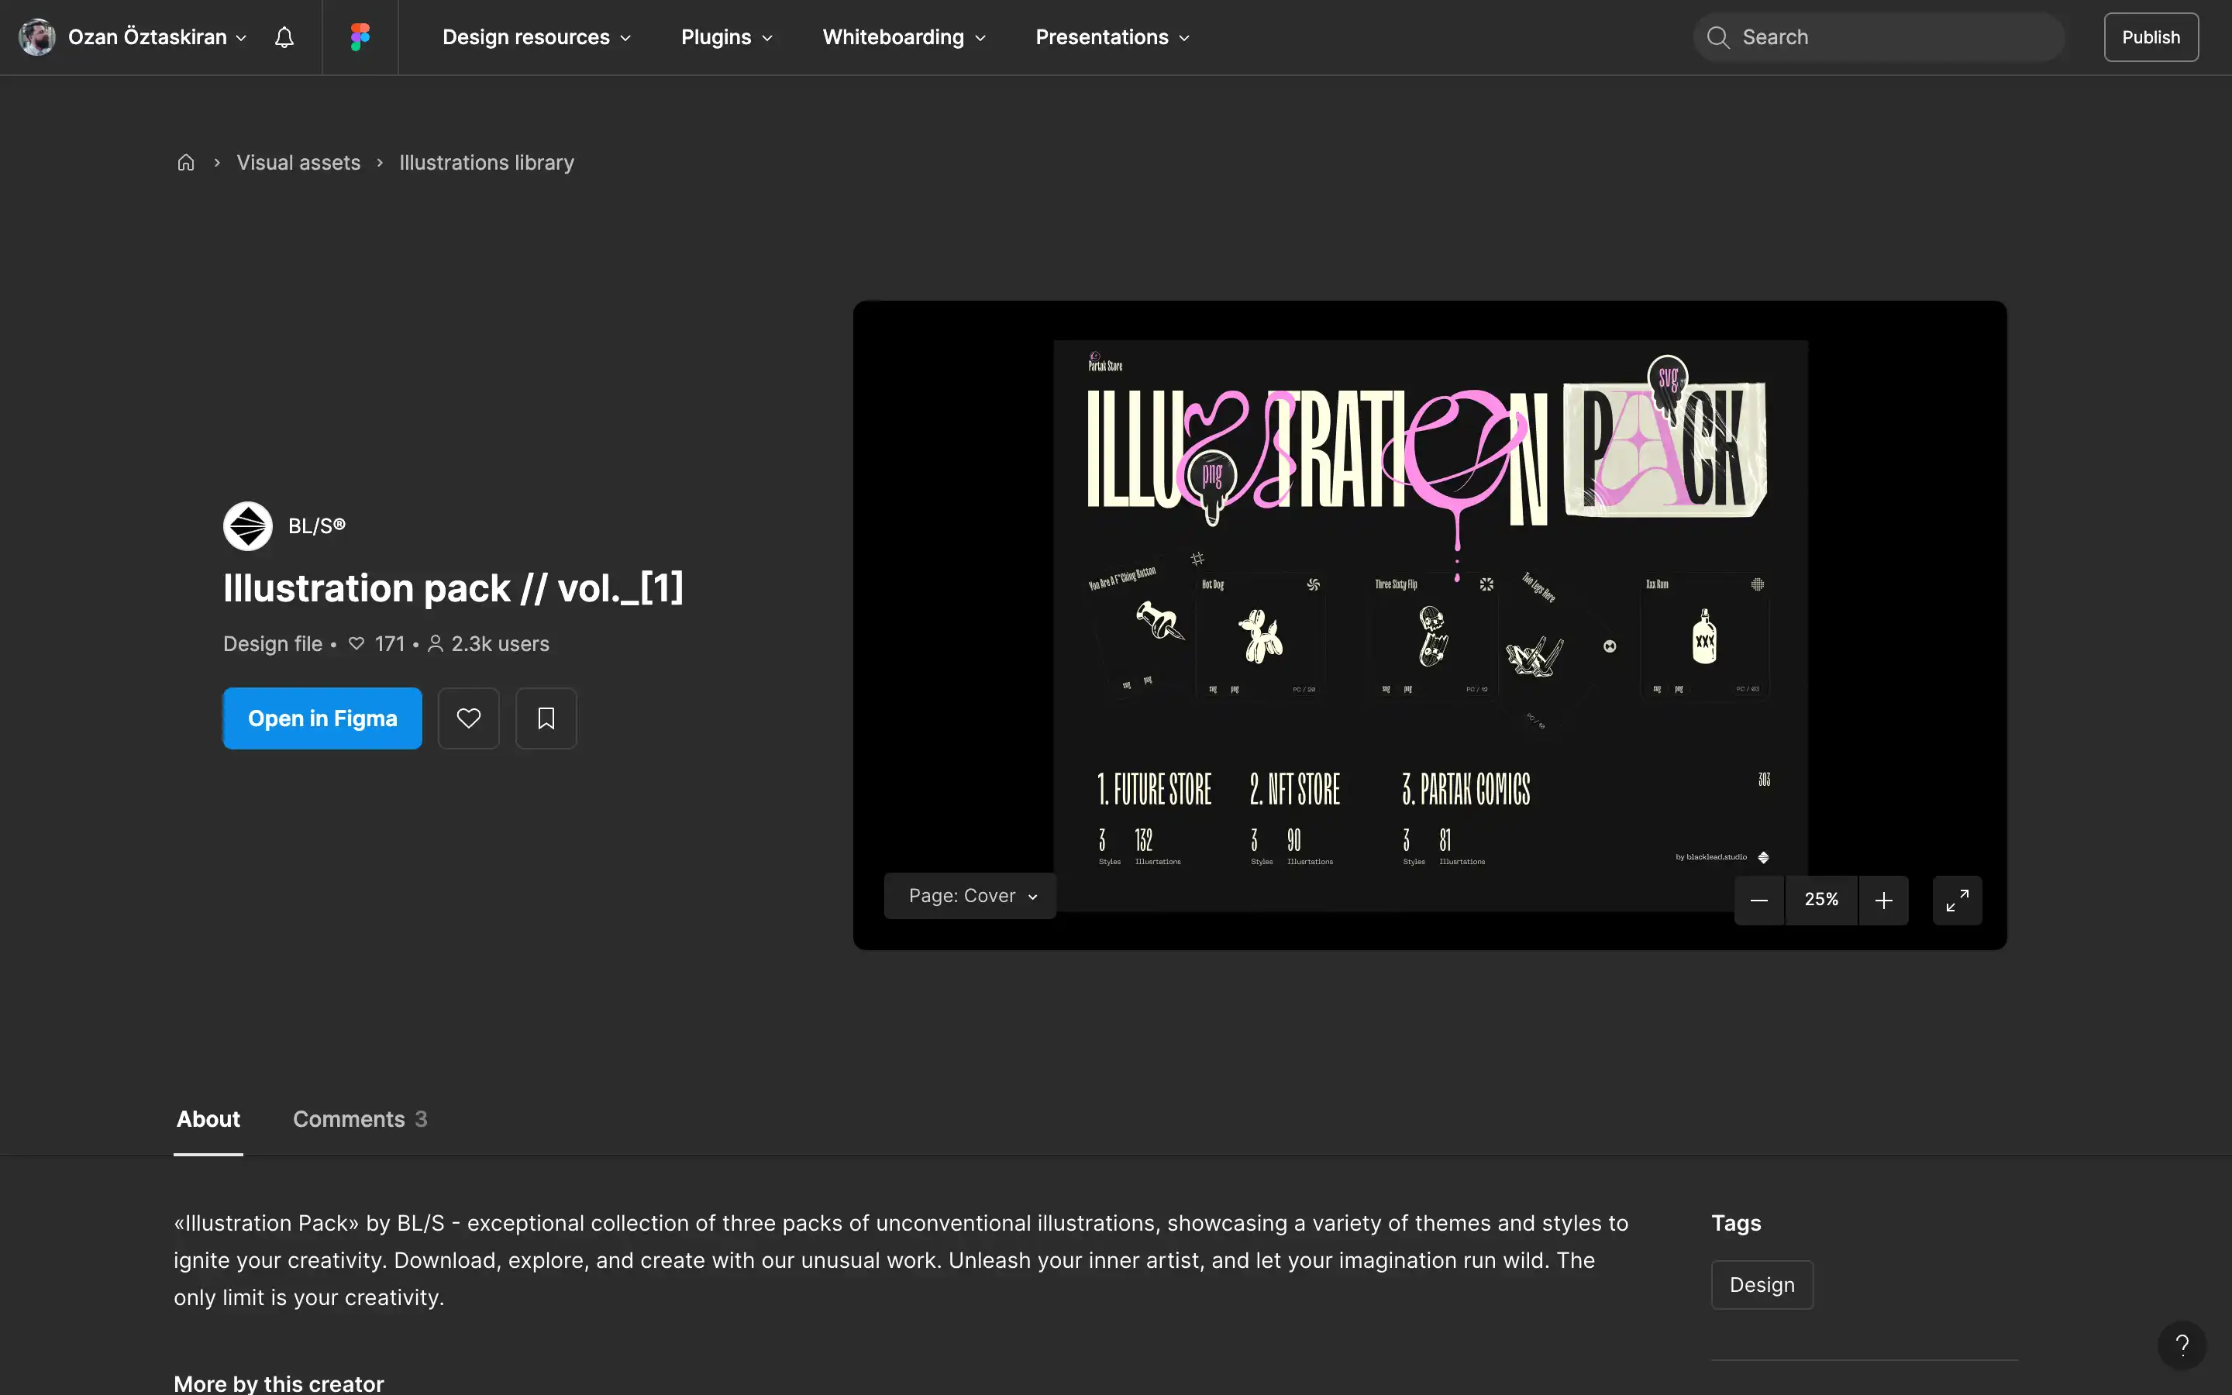Open the help question mark button
Image resolution: width=2232 pixels, height=1395 pixels.
coord(2182,1345)
